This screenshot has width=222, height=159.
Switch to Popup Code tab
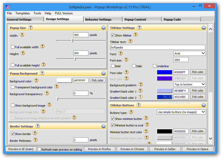[x=181, y=20]
